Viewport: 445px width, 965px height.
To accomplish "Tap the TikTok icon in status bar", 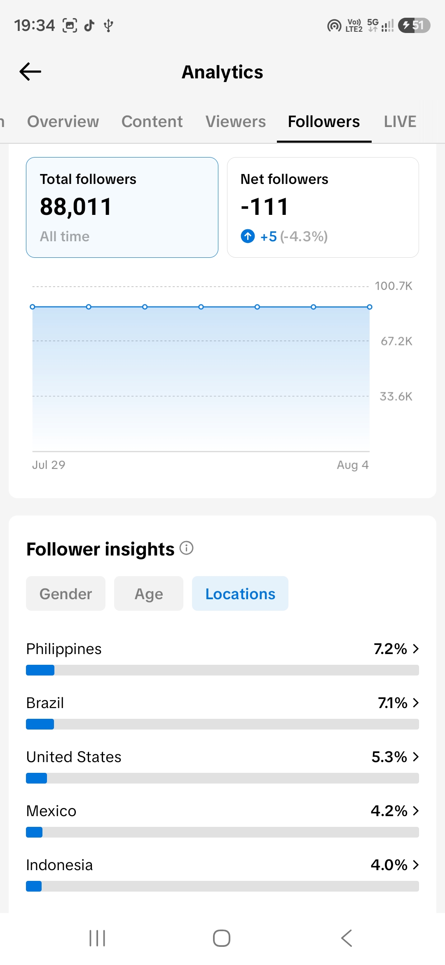I will (89, 26).
